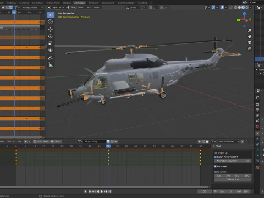This screenshot has height=198, width=264.
Task: Click the pan view hand icon
Action: pos(250,36)
